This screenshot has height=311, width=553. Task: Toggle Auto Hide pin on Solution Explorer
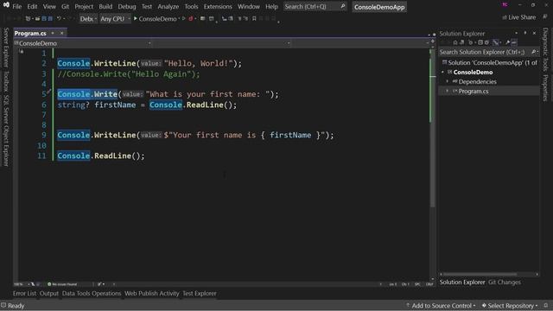pyautogui.click(x=525, y=33)
